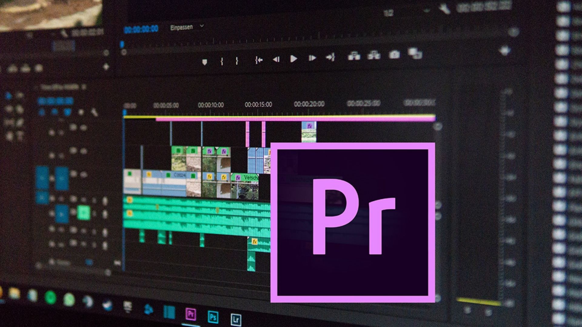Open timeline display settings wrench
This screenshot has width=582, height=327.
94,113
